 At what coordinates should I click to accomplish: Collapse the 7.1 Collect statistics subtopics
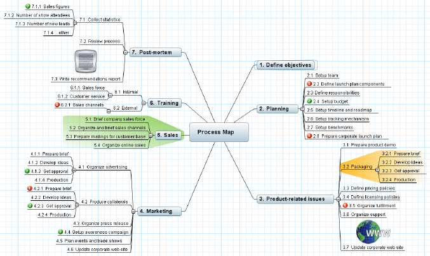pyautogui.click(x=75, y=23)
